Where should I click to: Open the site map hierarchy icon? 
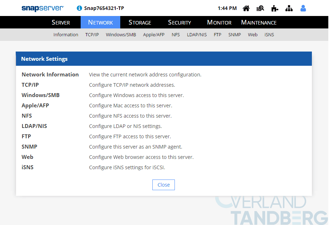click(x=289, y=8)
